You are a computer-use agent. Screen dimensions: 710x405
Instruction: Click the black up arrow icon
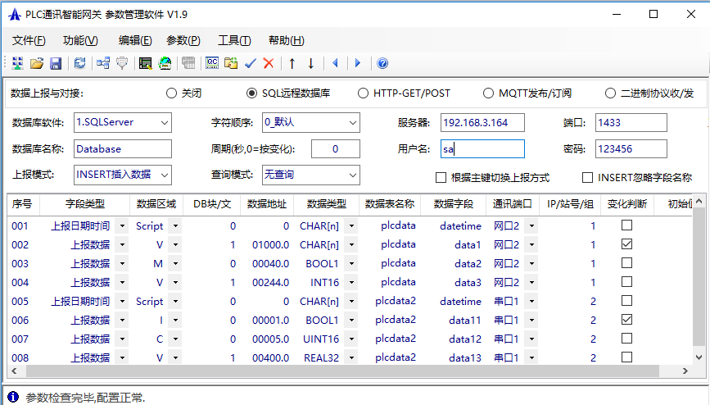point(292,63)
